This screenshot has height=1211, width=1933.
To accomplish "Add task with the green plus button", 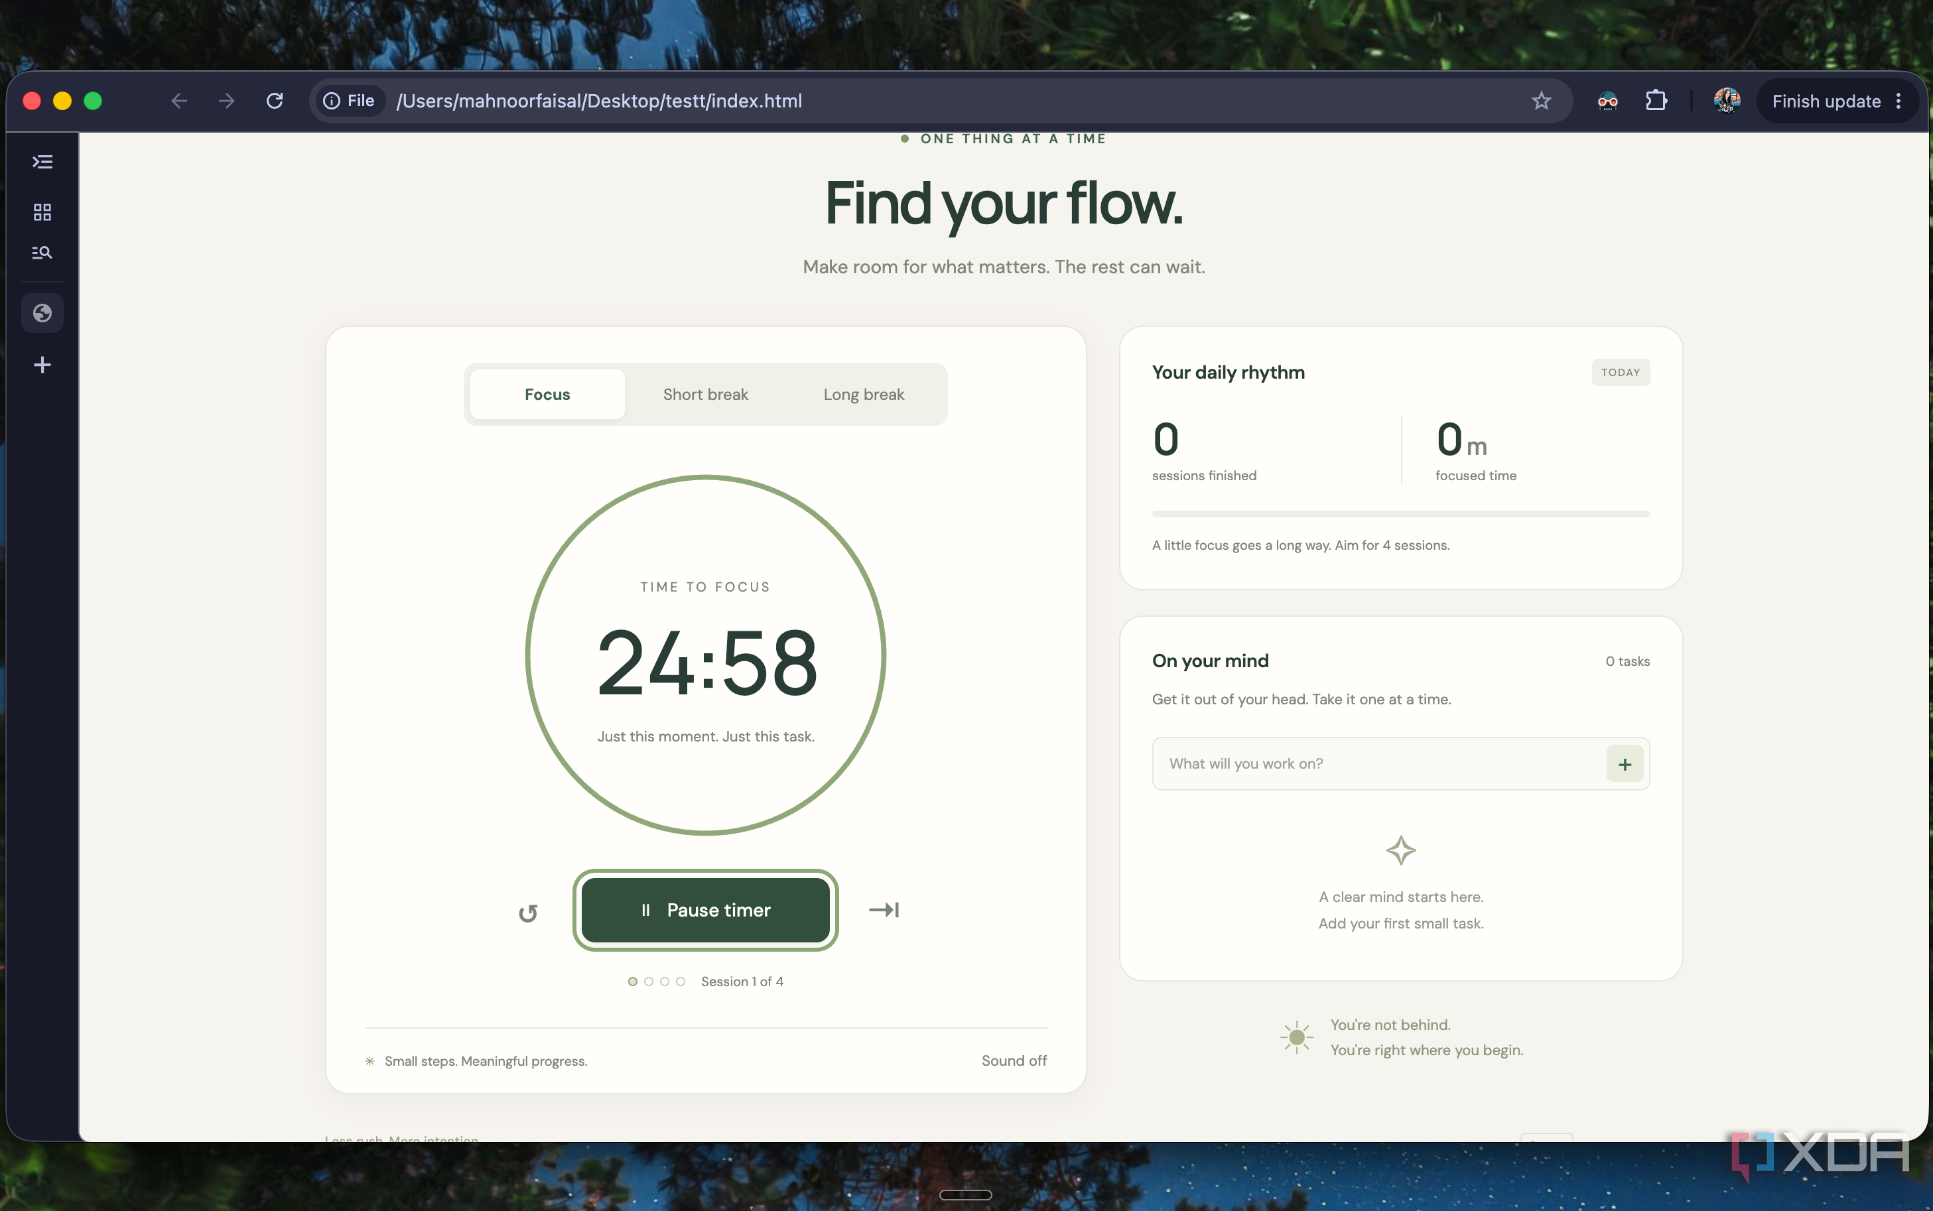I will pyautogui.click(x=1625, y=764).
